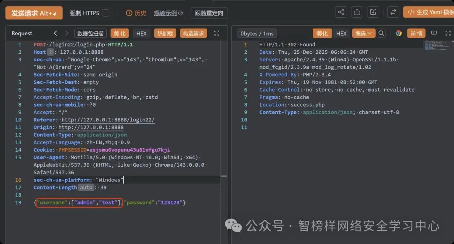The width and height of the screenshot is (454, 244).
Task: Switch Response view to HEX tab
Action: (341, 34)
